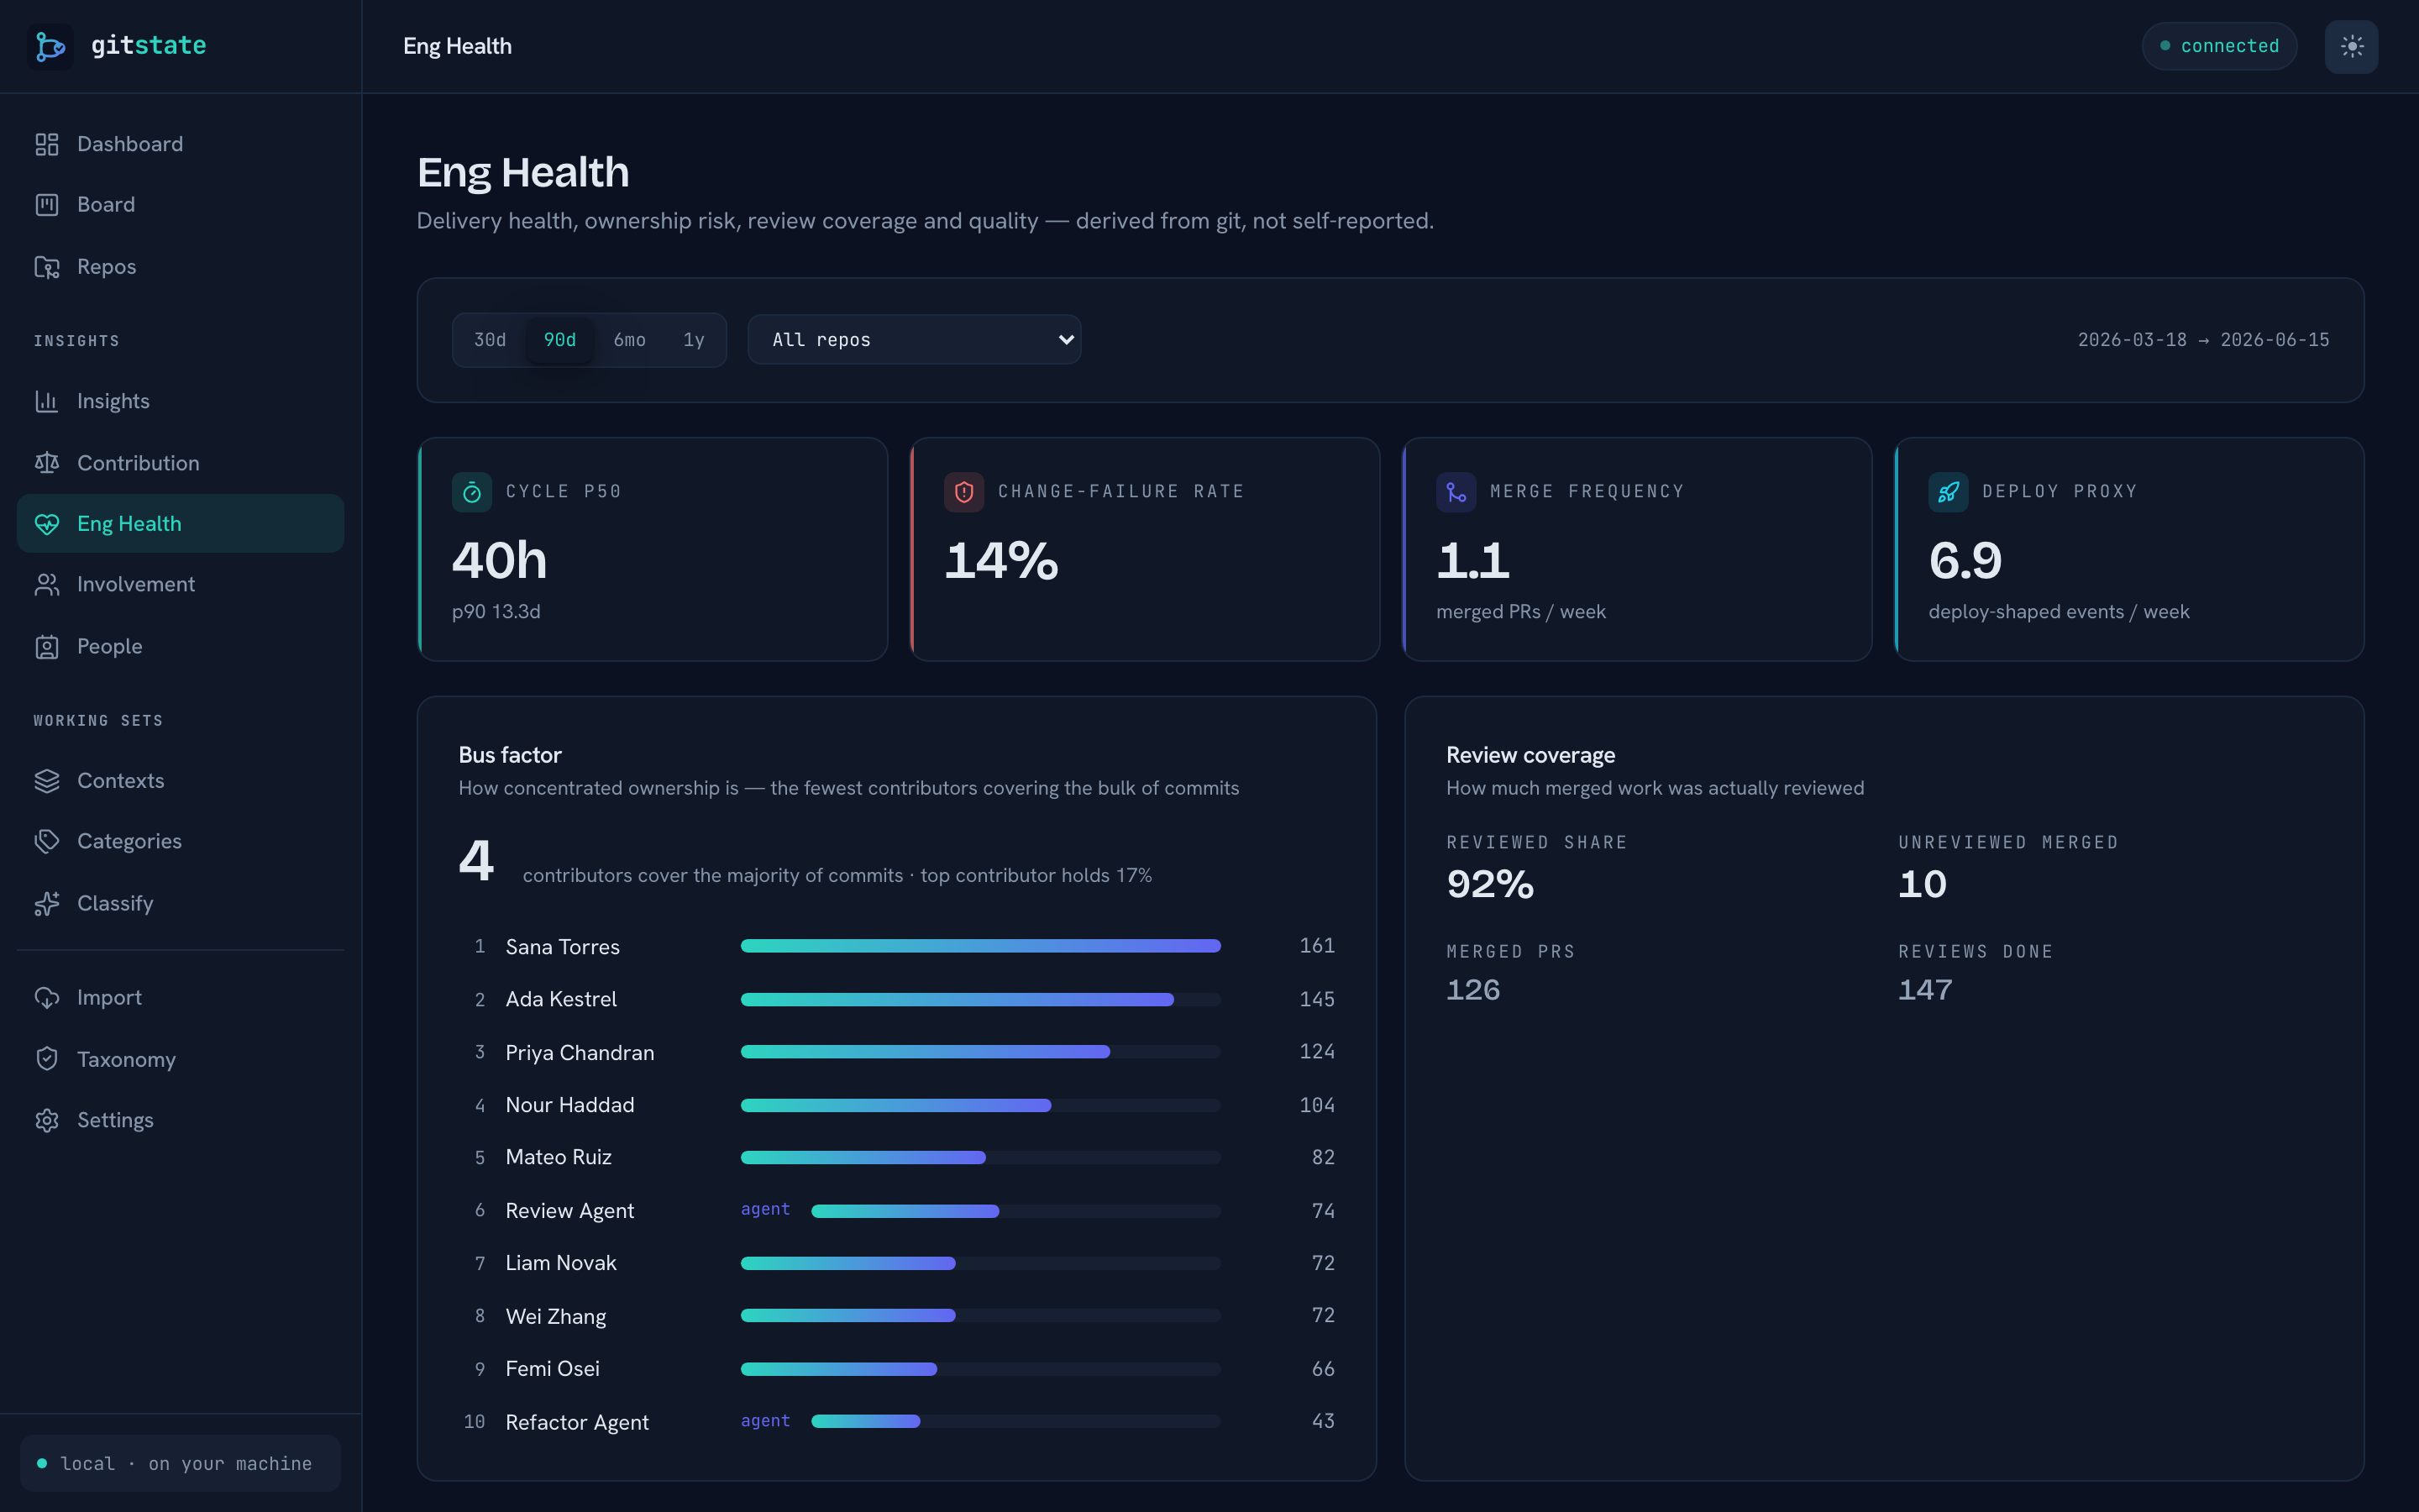This screenshot has height=1512, width=2419.
Task: Select the 90d time range
Action: pyautogui.click(x=559, y=340)
